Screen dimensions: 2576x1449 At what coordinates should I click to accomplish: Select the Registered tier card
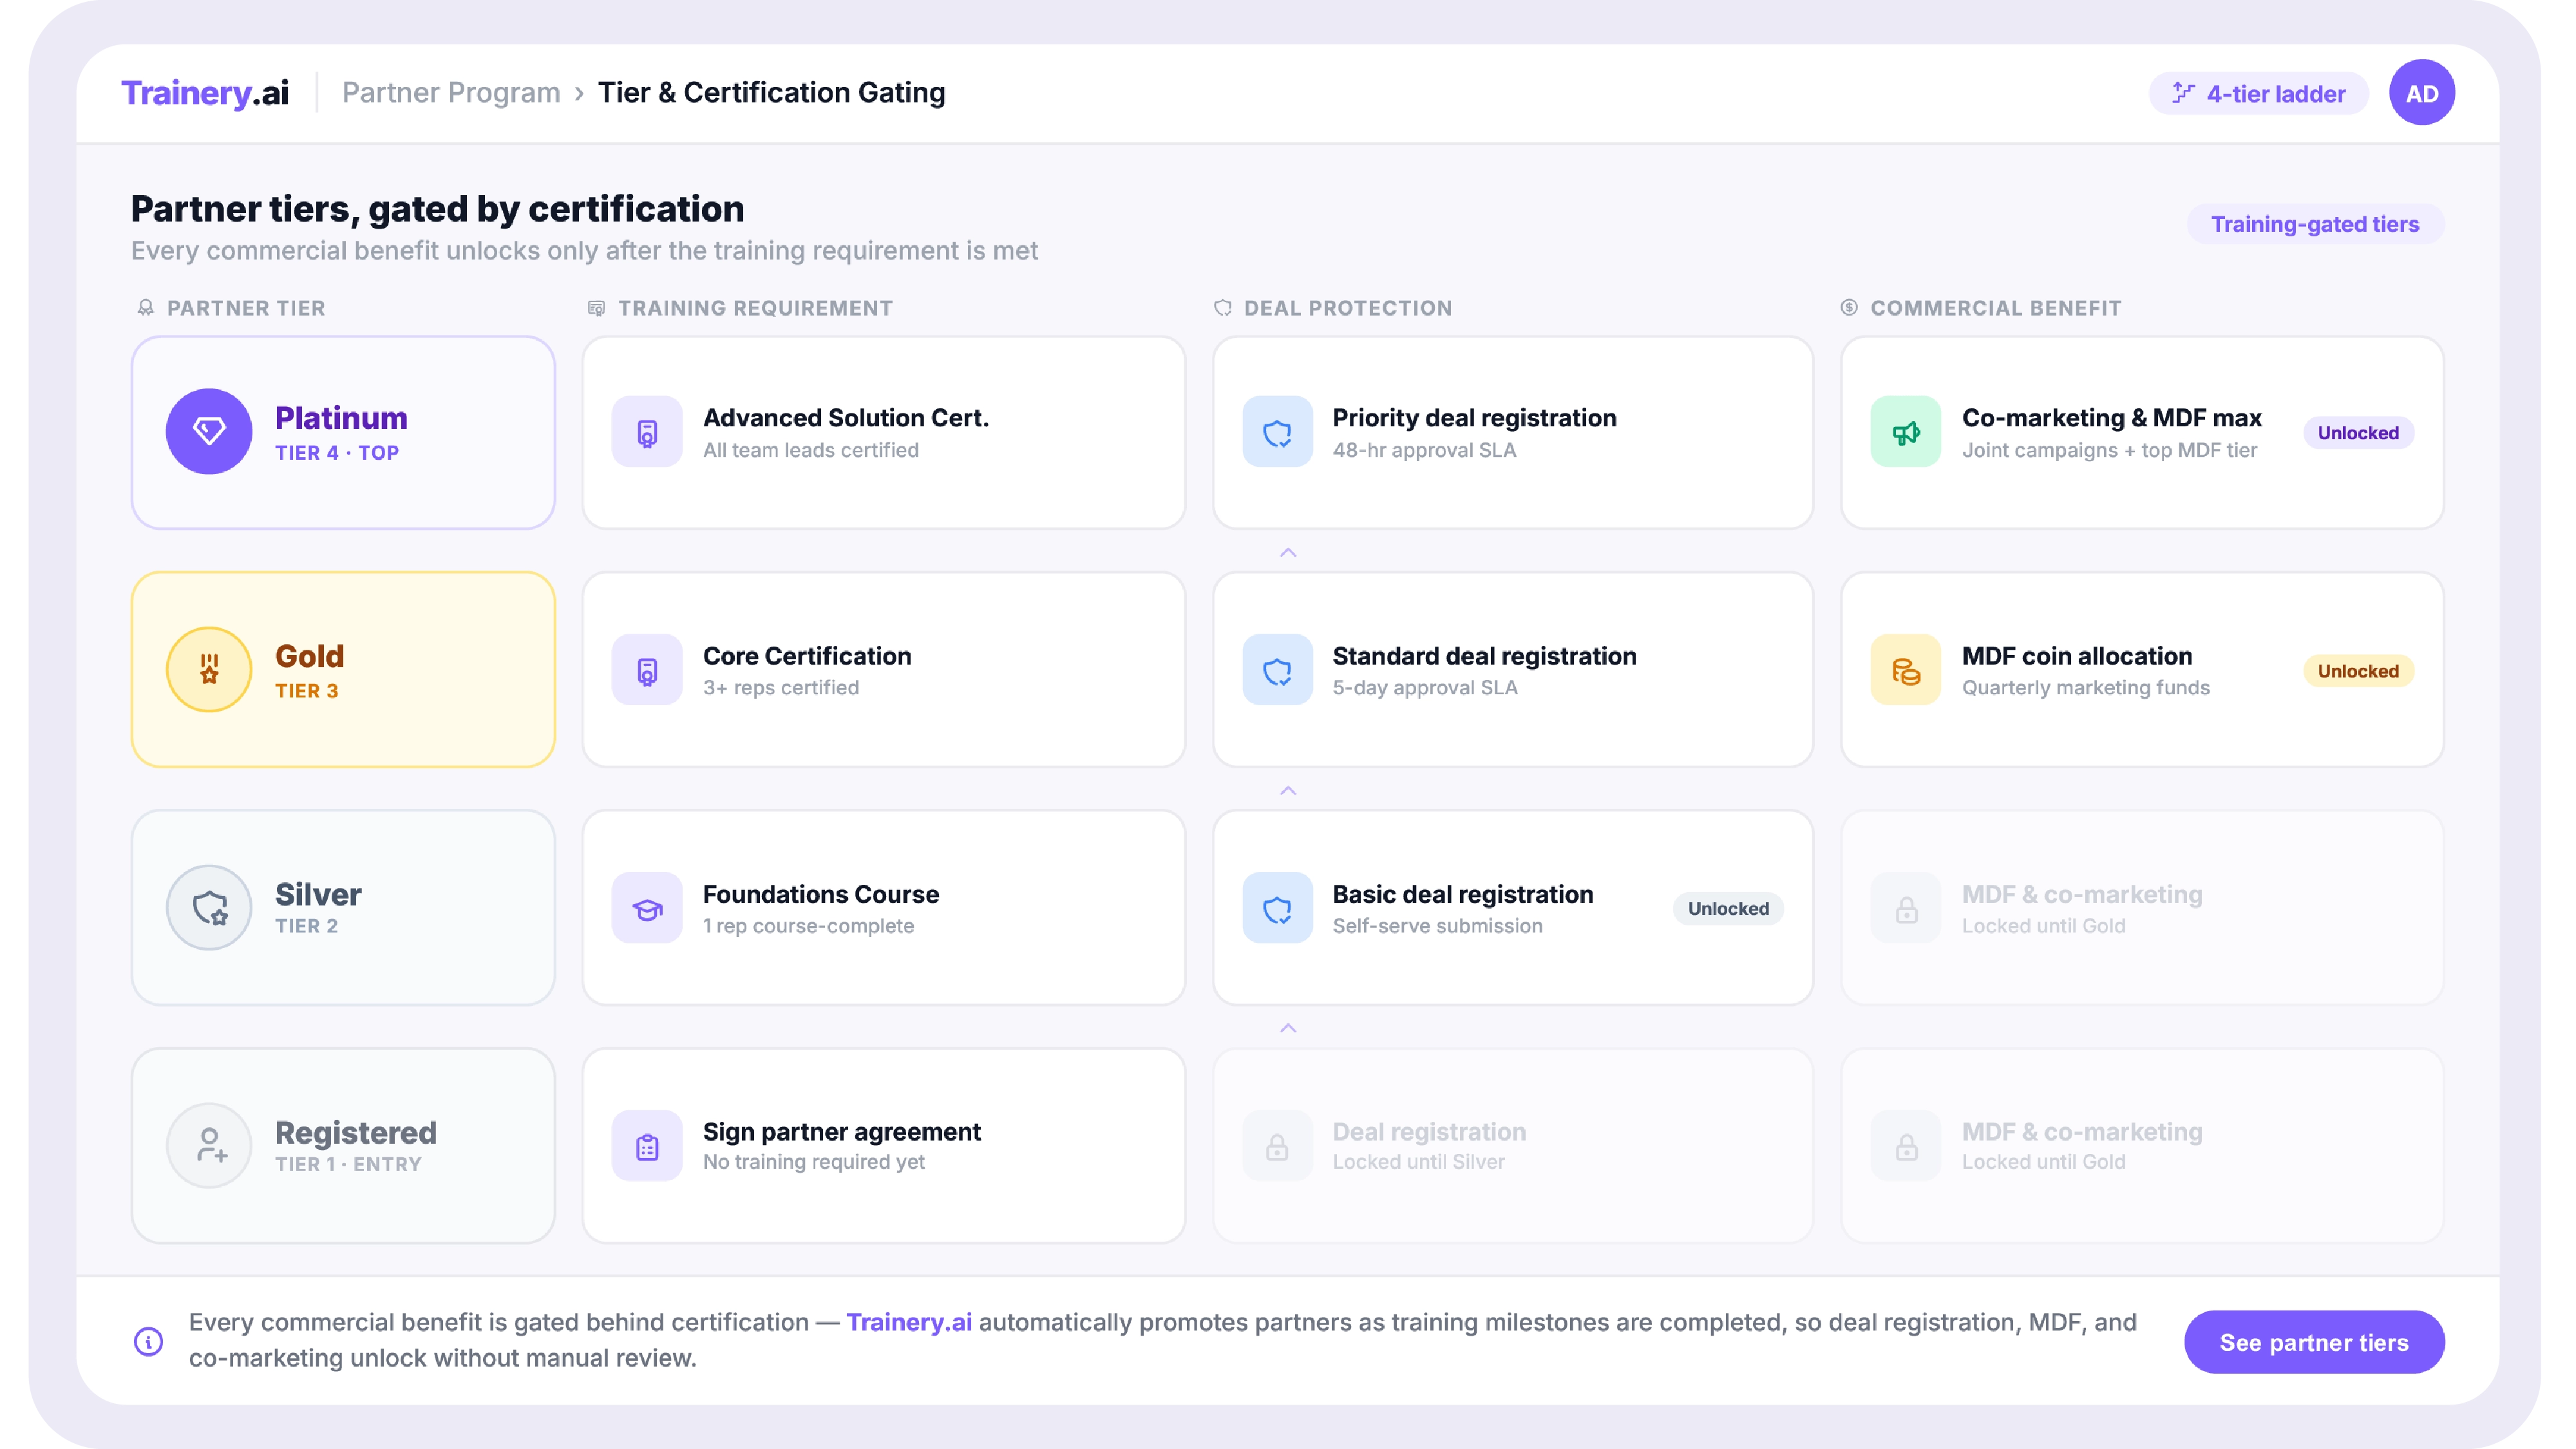tap(343, 1146)
